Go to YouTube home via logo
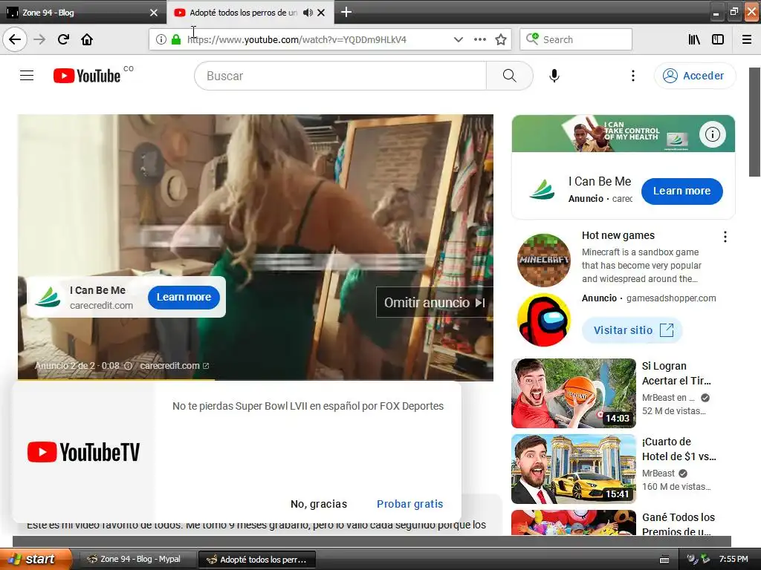The image size is (761, 570). click(x=88, y=76)
